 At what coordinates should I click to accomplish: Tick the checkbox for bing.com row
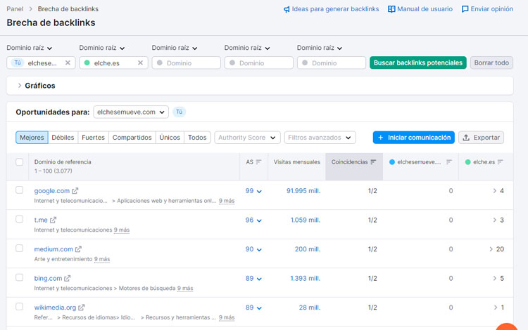click(20, 277)
